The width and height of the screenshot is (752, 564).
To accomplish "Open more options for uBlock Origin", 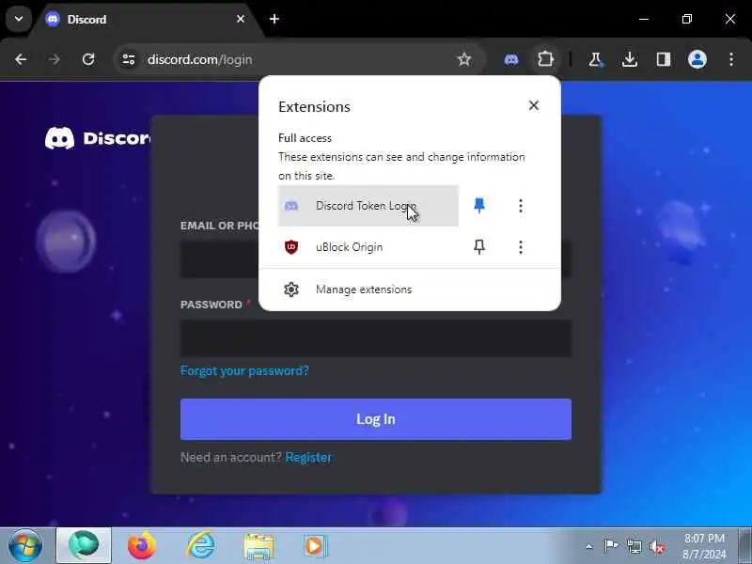I will coord(521,247).
